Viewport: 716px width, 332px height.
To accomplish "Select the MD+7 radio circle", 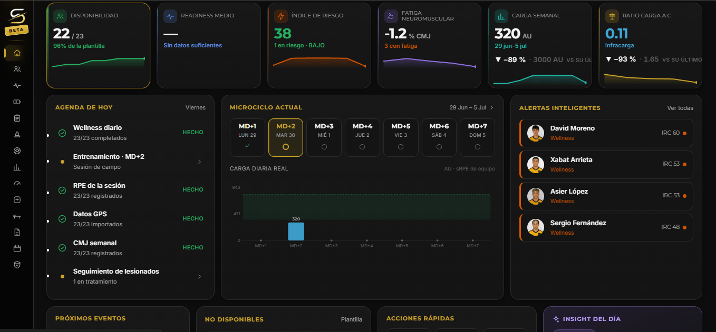I will (x=477, y=147).
